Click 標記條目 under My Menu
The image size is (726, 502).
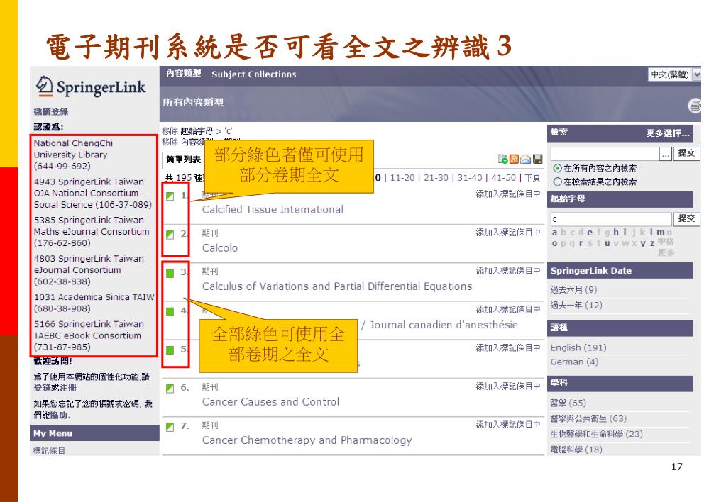[49, 451]
